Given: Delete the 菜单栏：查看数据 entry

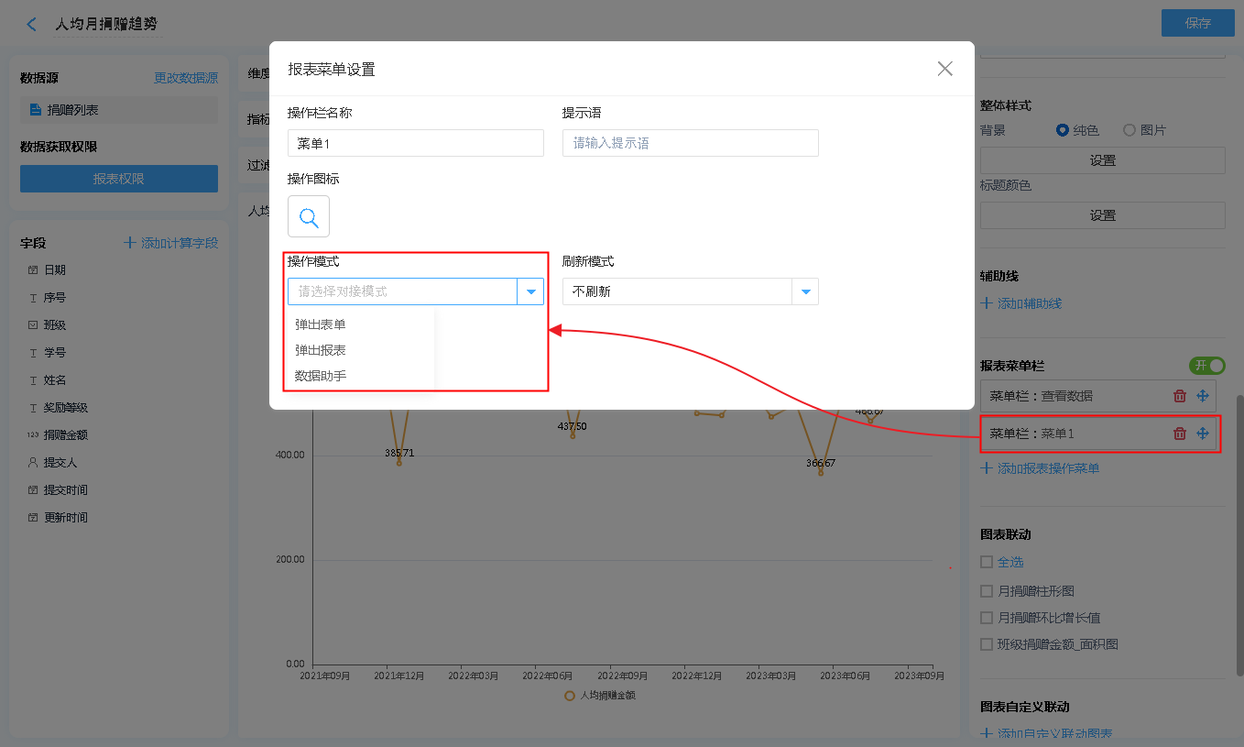Looking at the screenshot, I should click(x=1180, y=396).
